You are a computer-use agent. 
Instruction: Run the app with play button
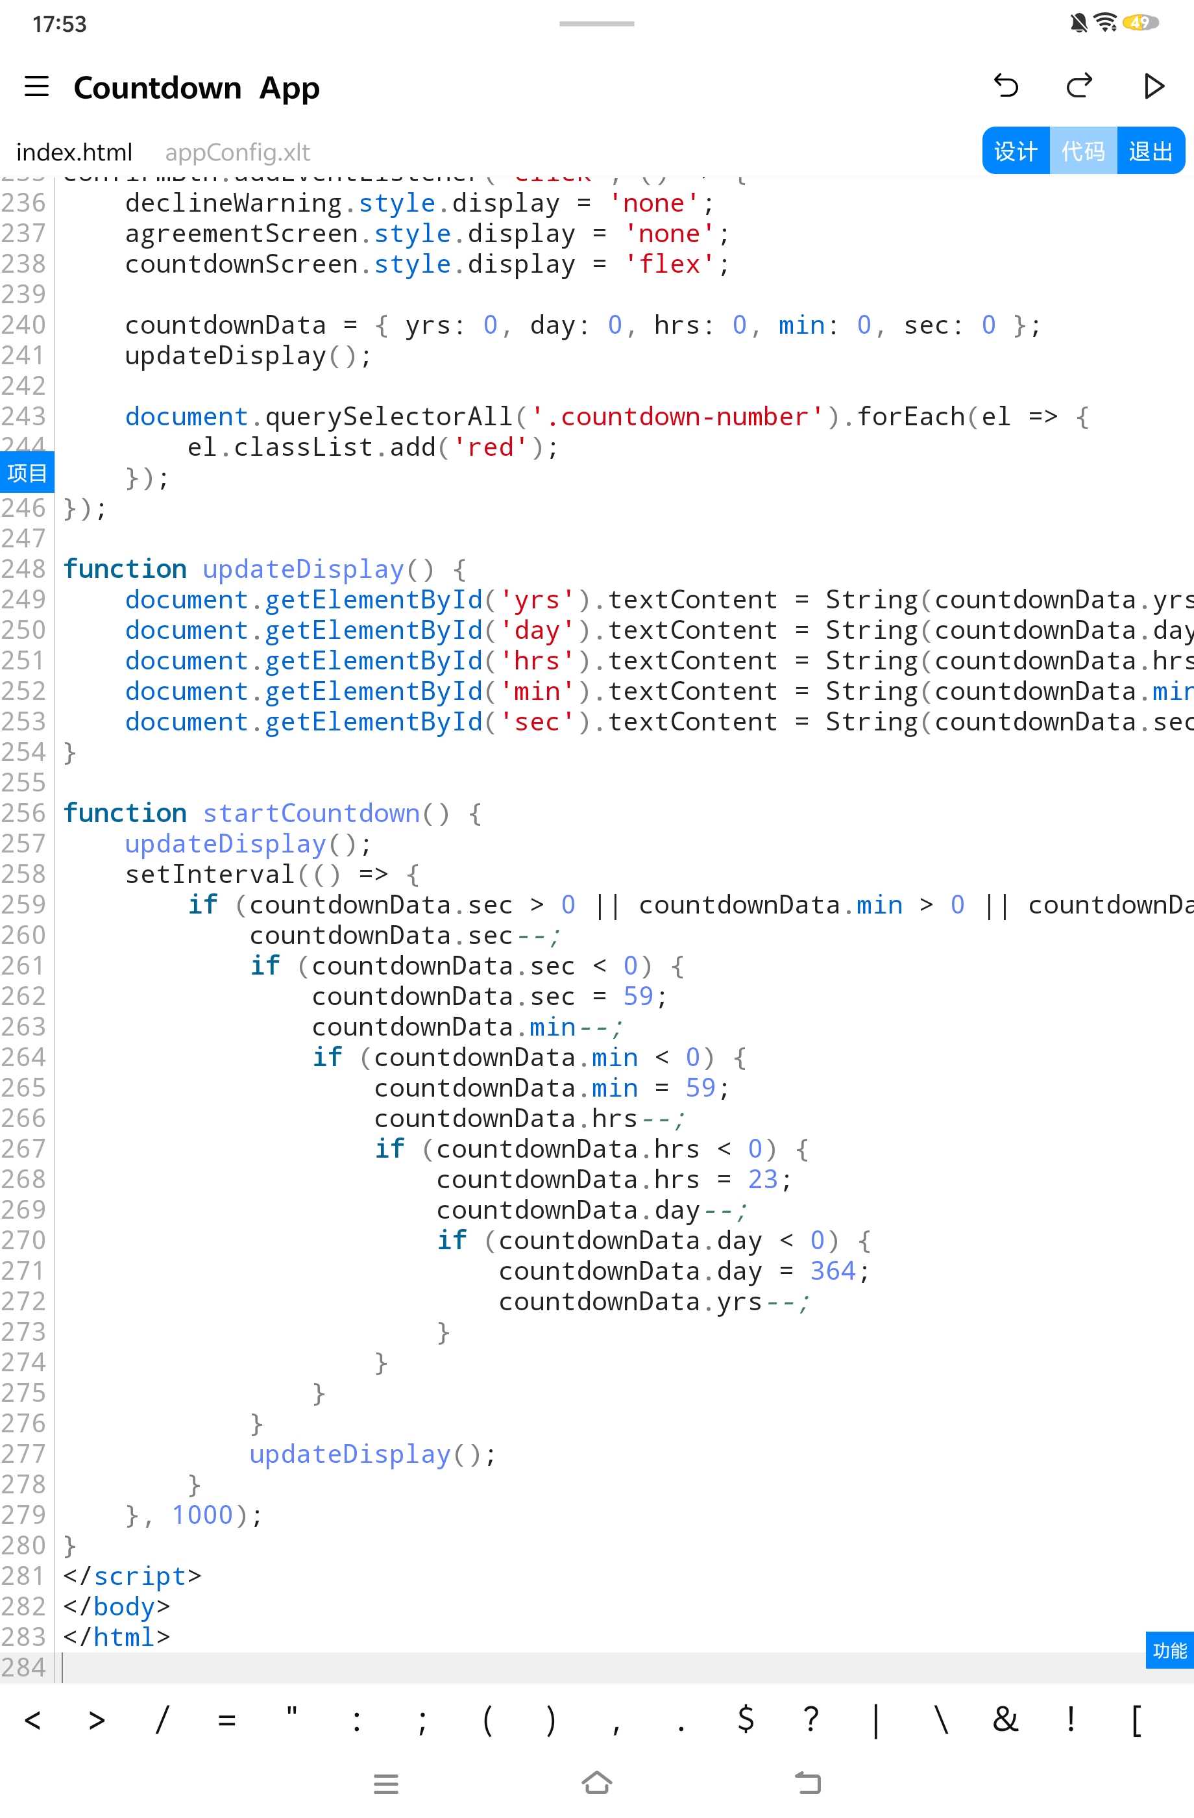pyautogui.click(x=1154, y=86)
